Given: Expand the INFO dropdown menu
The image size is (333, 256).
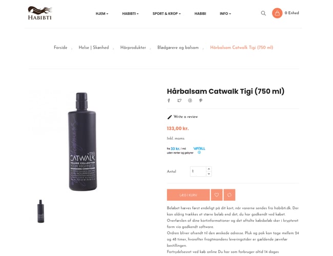Looking at the screenshot, I should point(225,14).
